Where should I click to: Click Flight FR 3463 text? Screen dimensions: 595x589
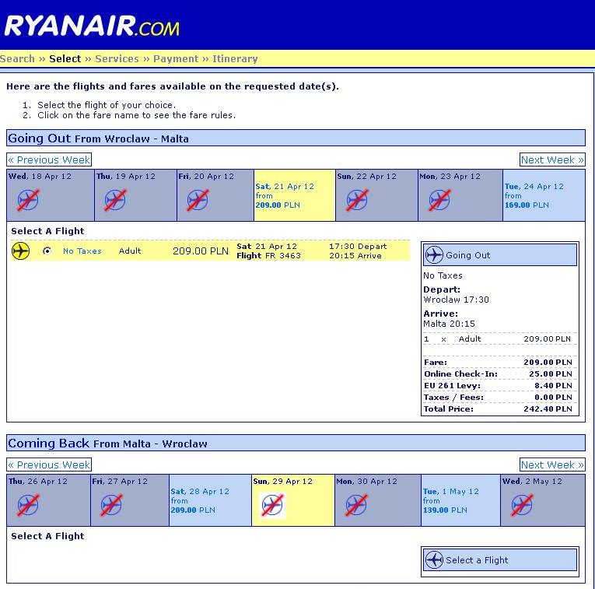tap(268, 256)
